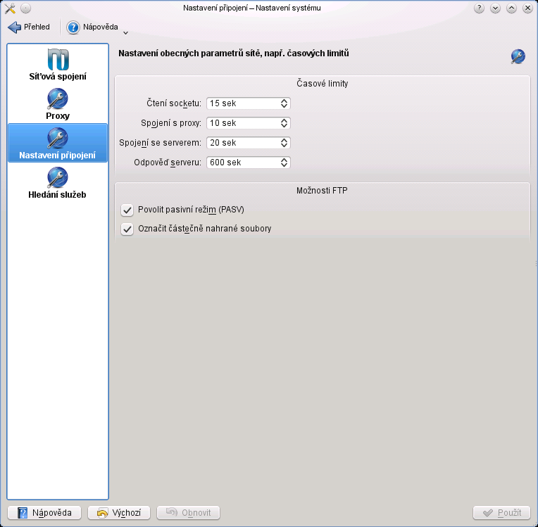Click the Použít apply button

point(501,513)
